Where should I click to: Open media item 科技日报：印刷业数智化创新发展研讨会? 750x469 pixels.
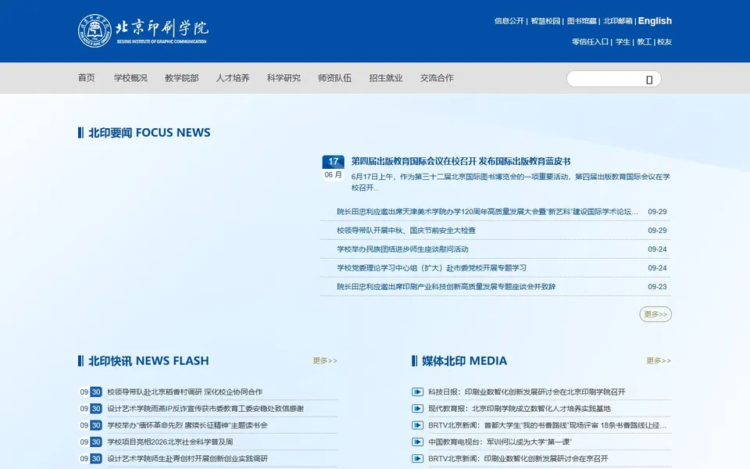click(x=527, y=392)
